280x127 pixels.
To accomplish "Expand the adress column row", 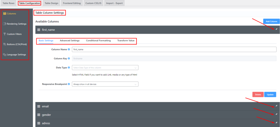I will click(x=157, y=123).
